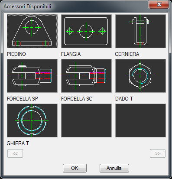Viewport: 172px width, 179px height.
Task: Pick the FORCELLA SP fork thumbnail
Action: [x=32, y=76]
